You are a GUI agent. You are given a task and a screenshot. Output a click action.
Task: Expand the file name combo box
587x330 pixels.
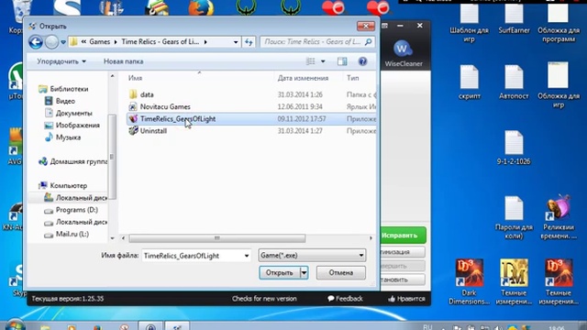point(247,256)
